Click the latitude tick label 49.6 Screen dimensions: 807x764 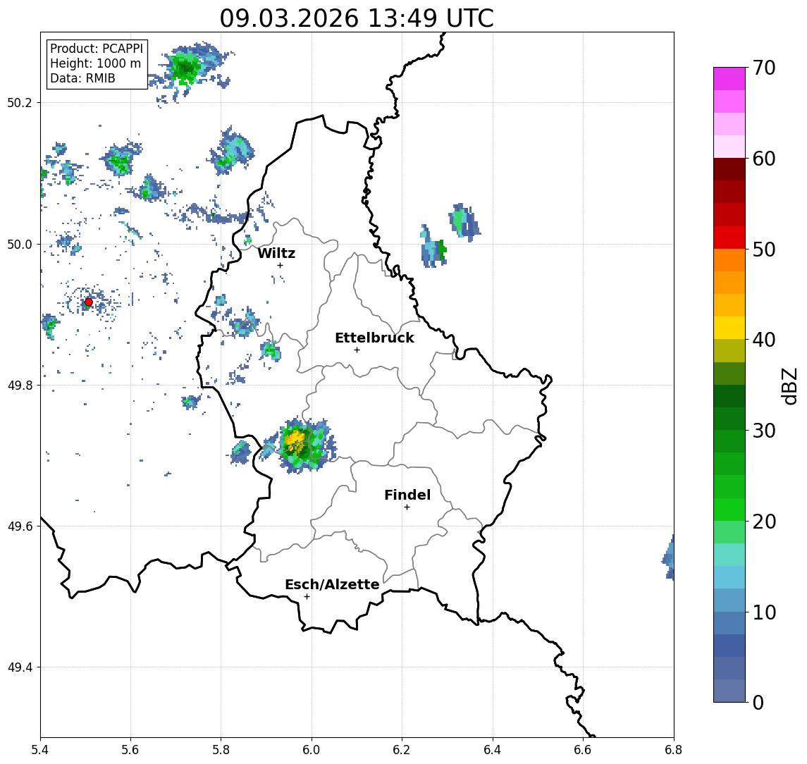click(19, 526)
